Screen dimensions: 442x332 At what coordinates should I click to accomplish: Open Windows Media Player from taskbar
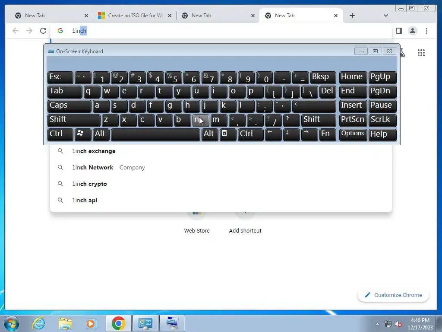pyautogui.click(x=92, y=323)
